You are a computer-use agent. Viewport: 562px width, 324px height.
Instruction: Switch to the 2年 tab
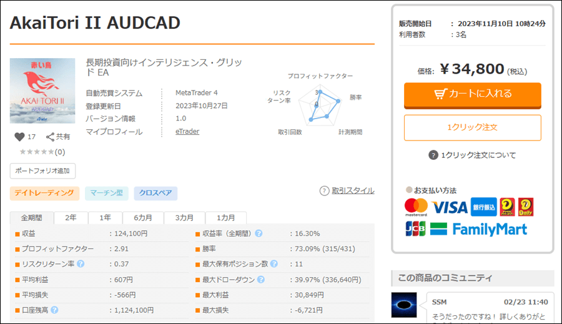(x=71, y=218)
